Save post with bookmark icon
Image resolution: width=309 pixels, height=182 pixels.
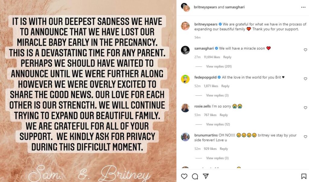click(304, 176)
